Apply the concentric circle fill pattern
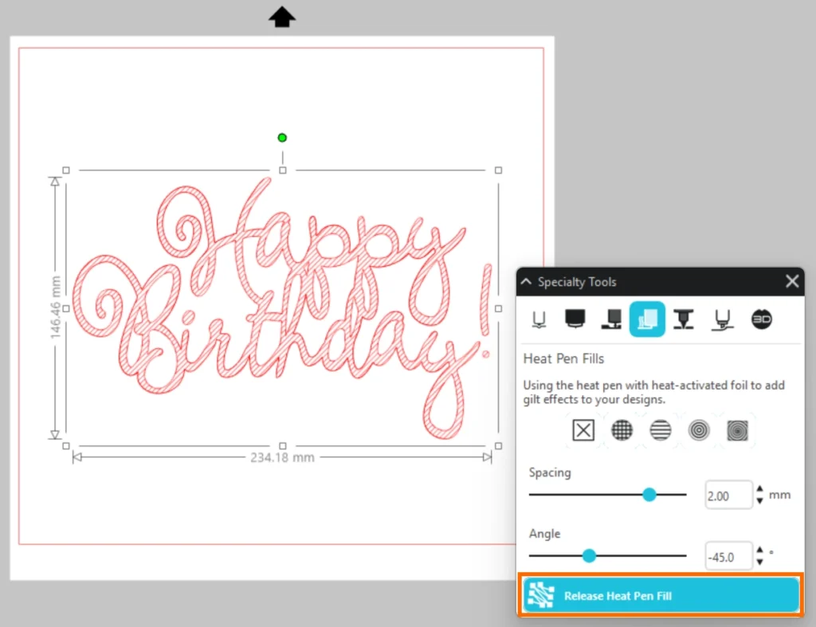The width and height of the screenshot is (816, 627). (699, 431)
